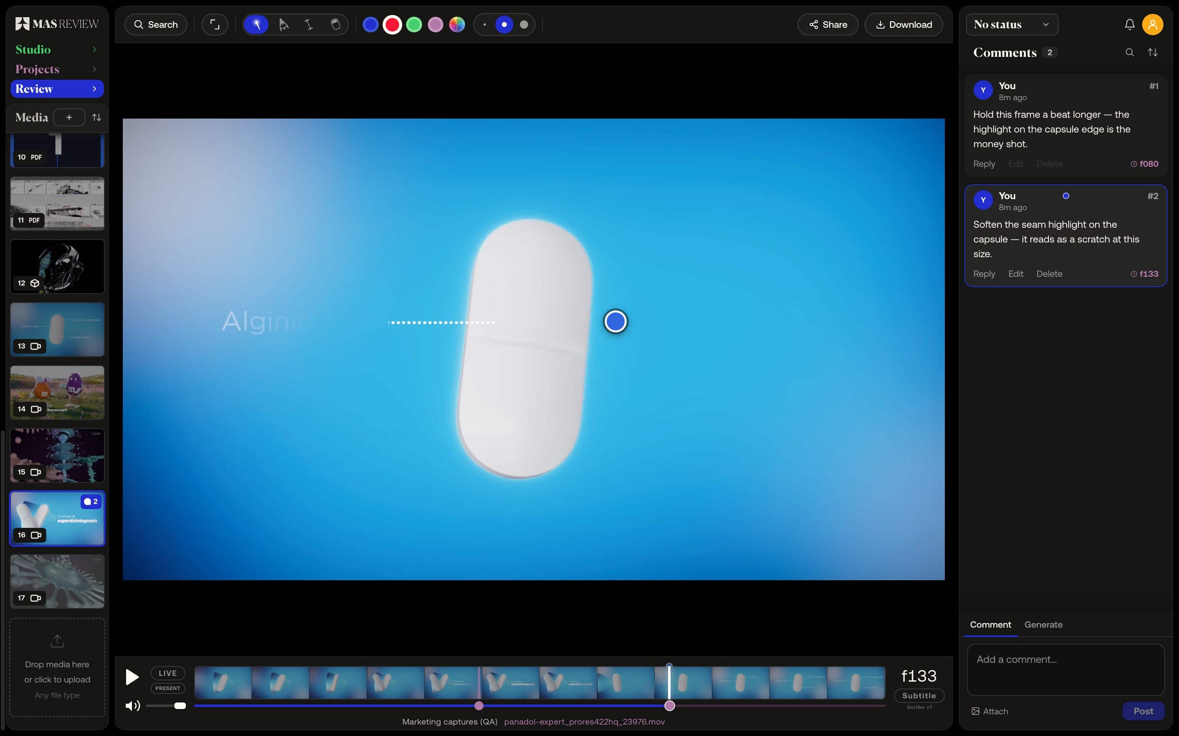1179x736 pixels.
Task: Click the volume slider handle
Action: (180, 706)
